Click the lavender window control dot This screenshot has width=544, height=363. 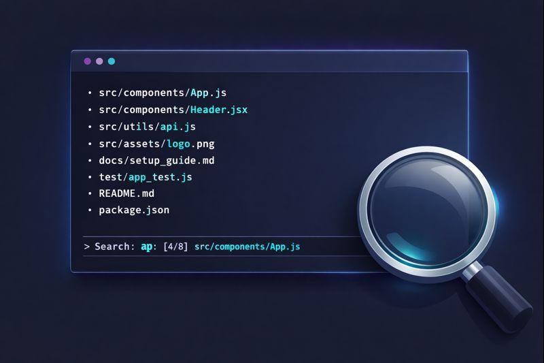99,61
